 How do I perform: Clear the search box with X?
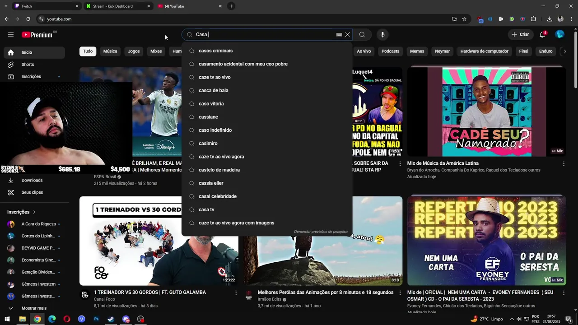(347, 35)
